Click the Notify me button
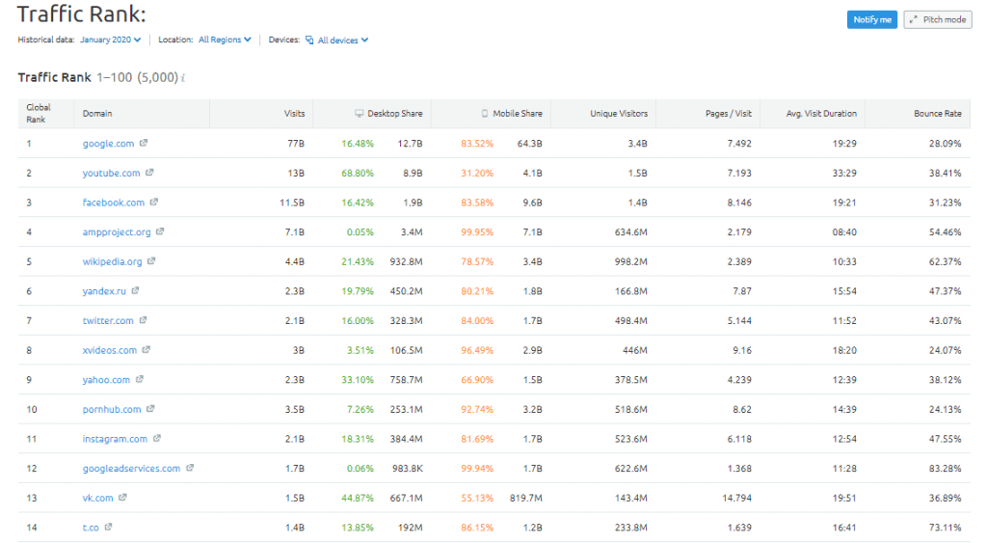This screenshot has height=543, width=987. 871,19
